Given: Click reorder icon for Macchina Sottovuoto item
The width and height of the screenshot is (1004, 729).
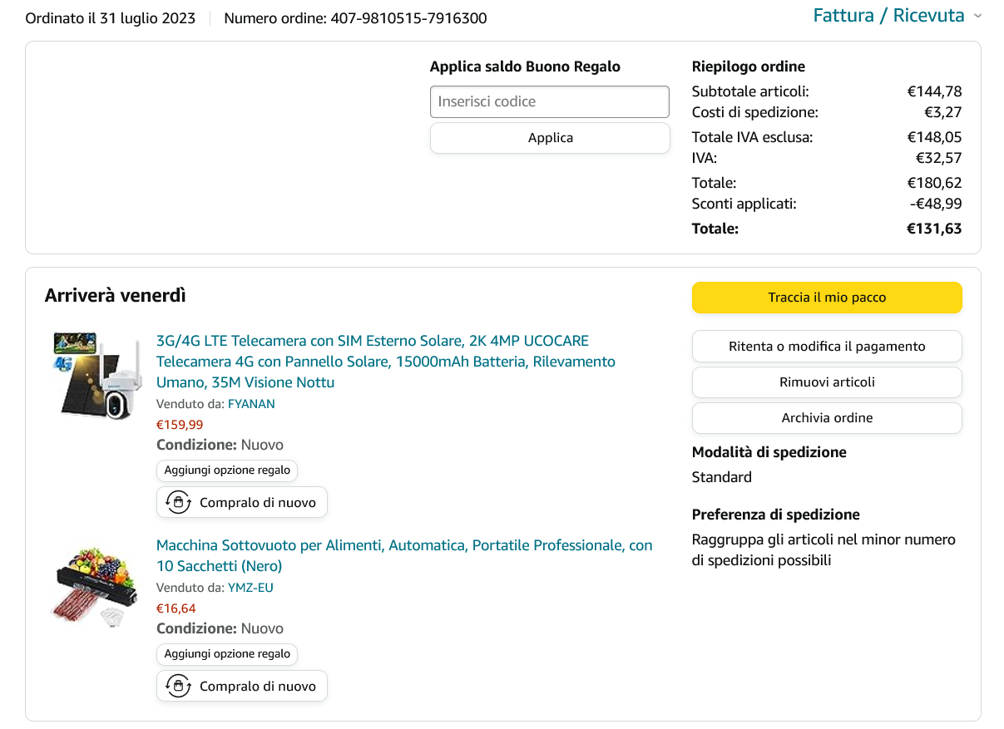Looking at the screenshot, I should [178, 686].
